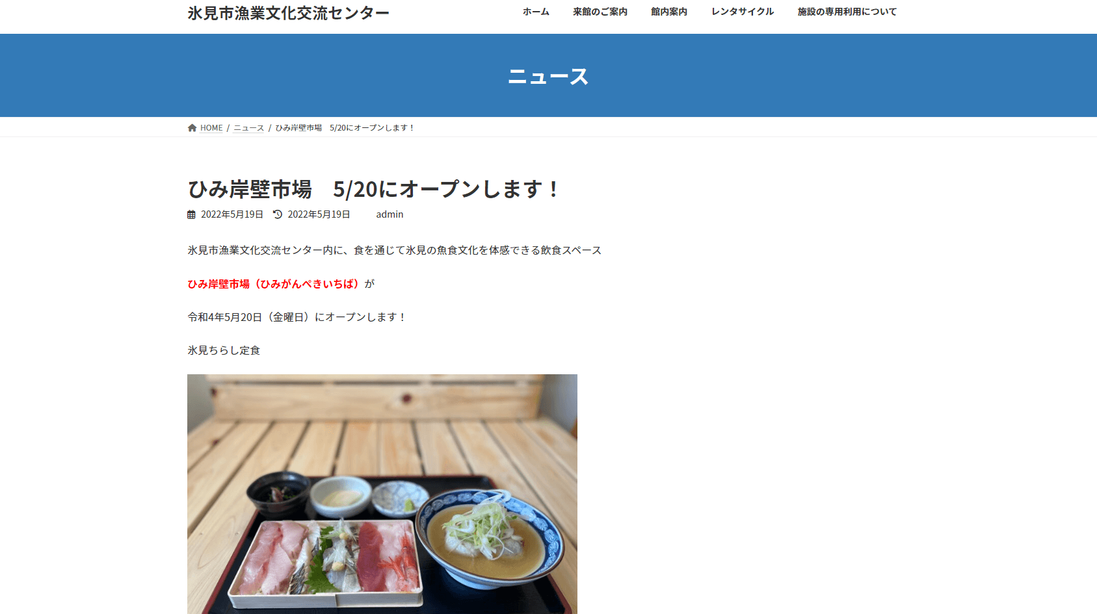Screen dimensions: 1097x614
Task: Click the site title 氷見市漁業文化交流センター
Action: pos(288,13)
